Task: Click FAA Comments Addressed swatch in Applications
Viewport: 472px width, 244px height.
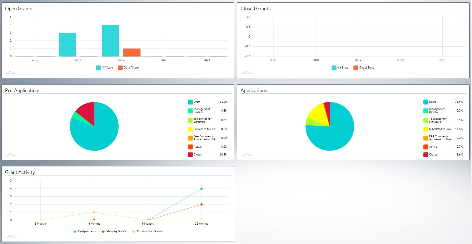Action: [426, 138]
